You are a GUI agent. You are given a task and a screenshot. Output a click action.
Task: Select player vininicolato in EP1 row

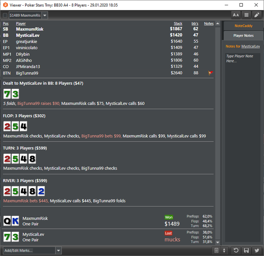pyautogui.click(x=27, y=48)
